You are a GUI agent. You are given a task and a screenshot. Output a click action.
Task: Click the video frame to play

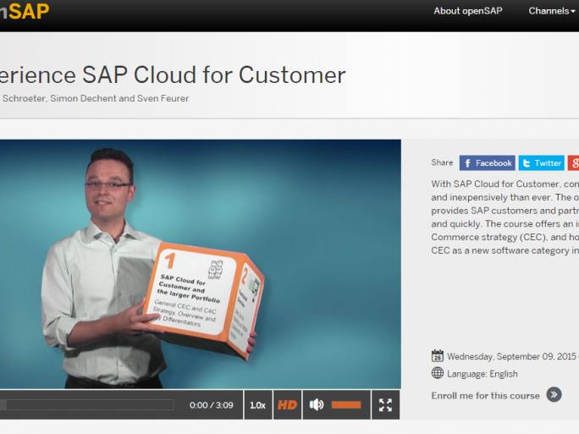200,264
